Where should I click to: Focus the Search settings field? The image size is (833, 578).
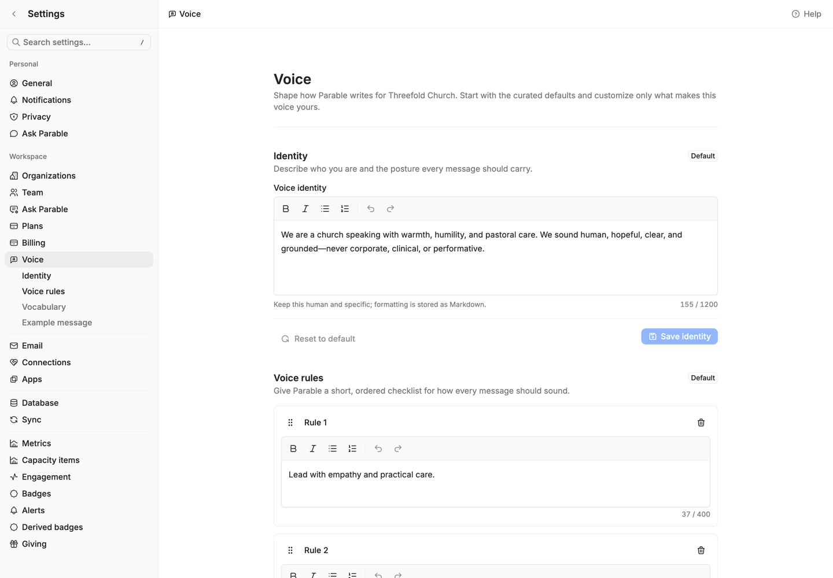tap(79, 42)
